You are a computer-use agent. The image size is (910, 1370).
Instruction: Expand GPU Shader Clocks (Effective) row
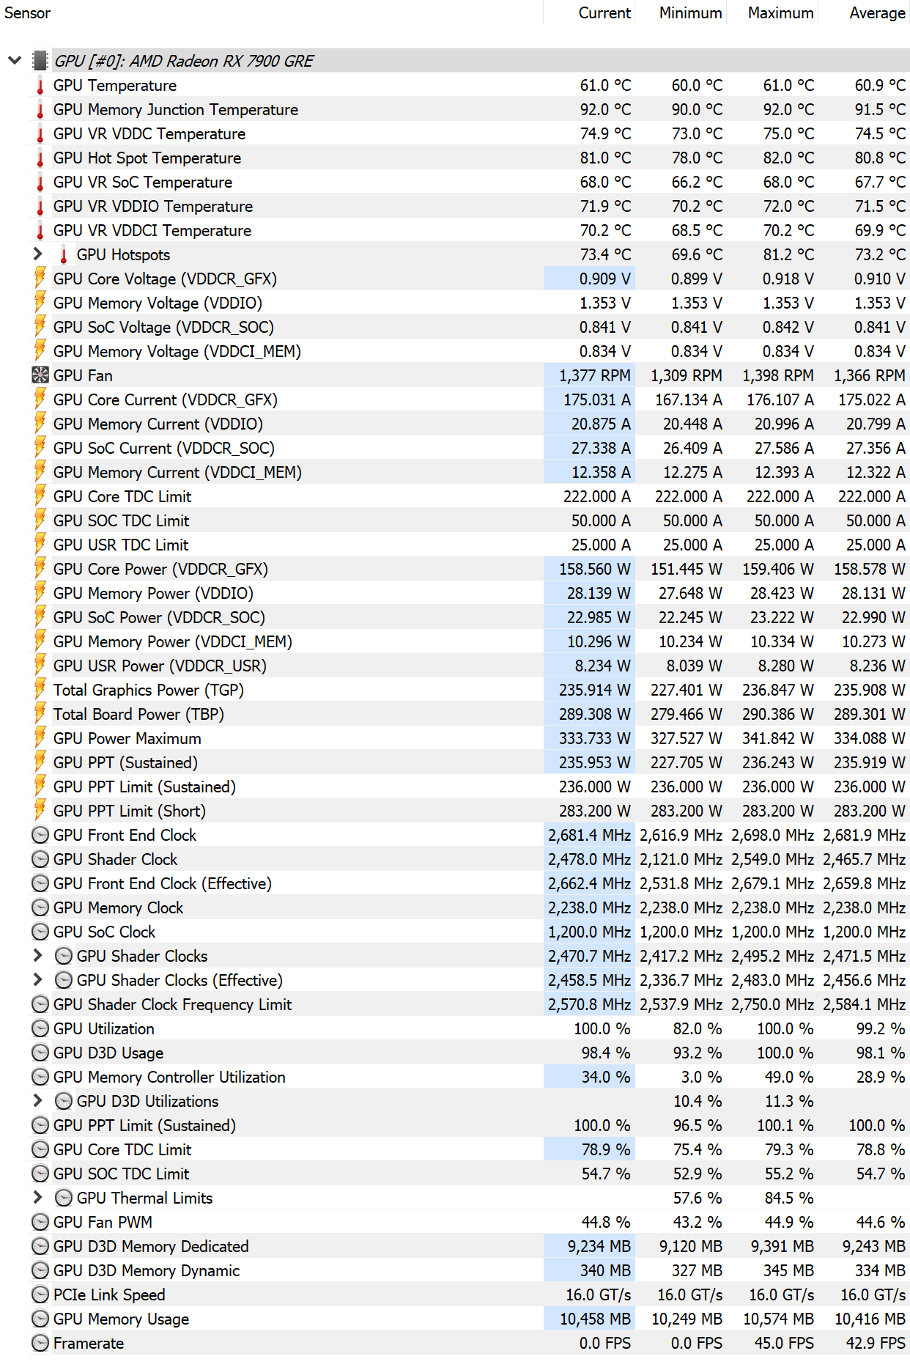coord(38,980)
